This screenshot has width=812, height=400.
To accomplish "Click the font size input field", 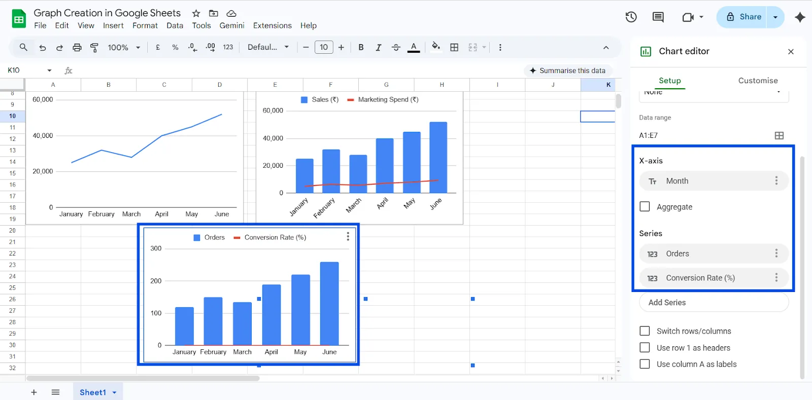I will [x=324, y=47].
